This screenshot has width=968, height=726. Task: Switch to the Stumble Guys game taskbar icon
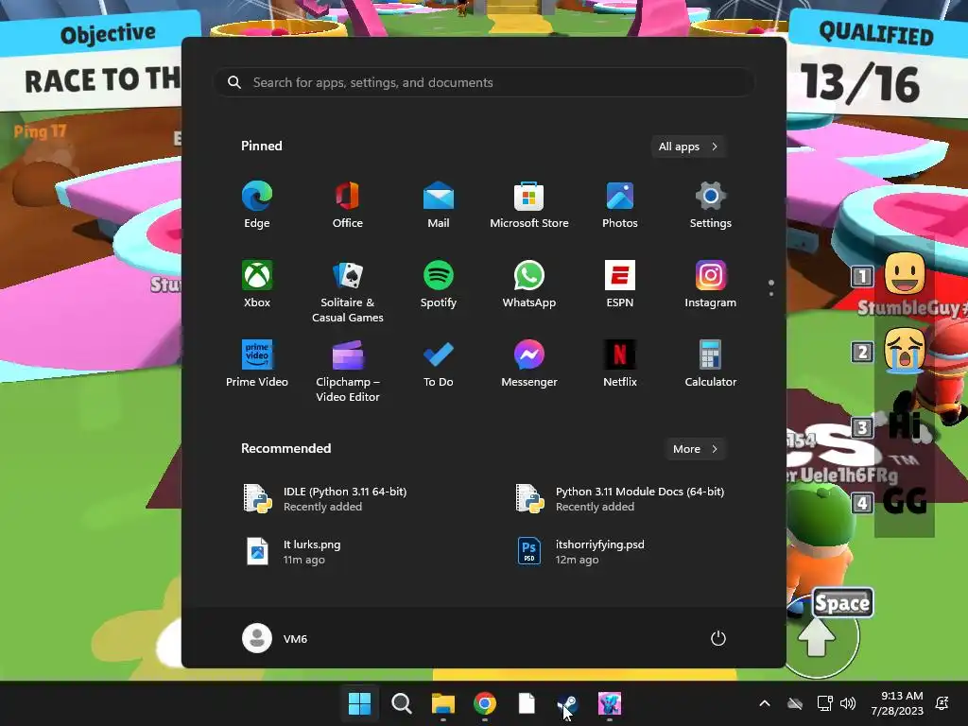(x=610, y=703)
